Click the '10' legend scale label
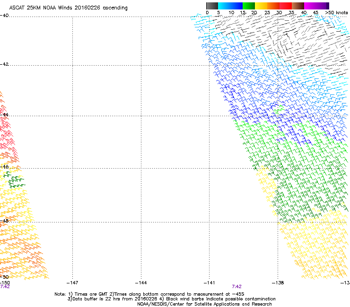Viewport: 350px width, 307px height. pyautogui.click(x=231, y=13)
